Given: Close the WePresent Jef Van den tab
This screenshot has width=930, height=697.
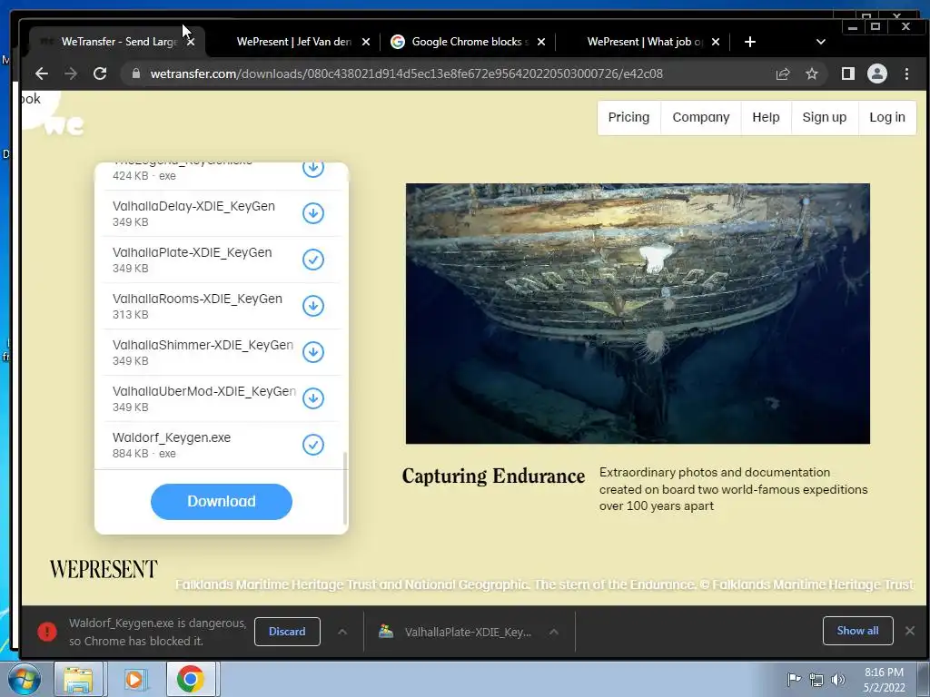Looking at the screenshot, I should [x=366, y=42].
